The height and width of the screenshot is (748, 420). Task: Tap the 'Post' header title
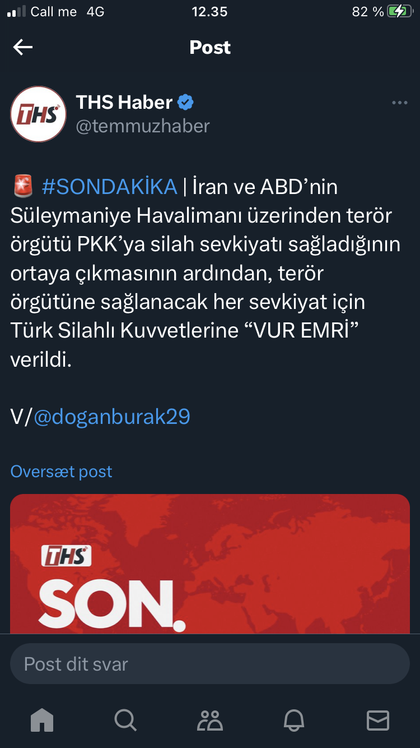click(210, 47)
